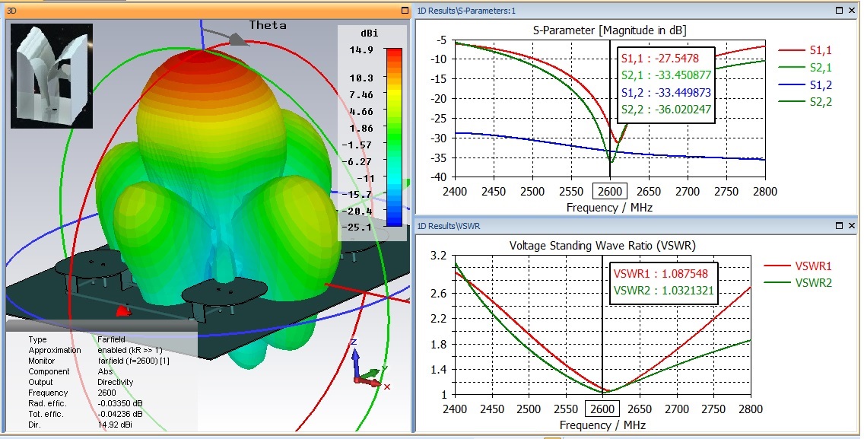Click the VSWR2 : 1.0321321 marker value
864x439 pixels.
click(663, 291)
